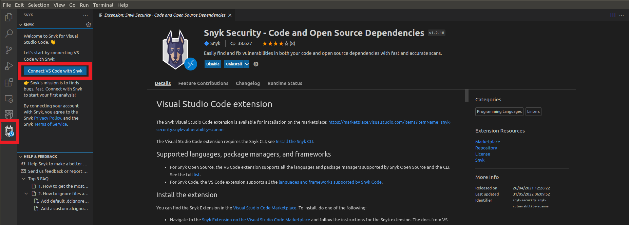
Task: Open the Visual Studio Code Marketplace link
Action: point(265,208)
